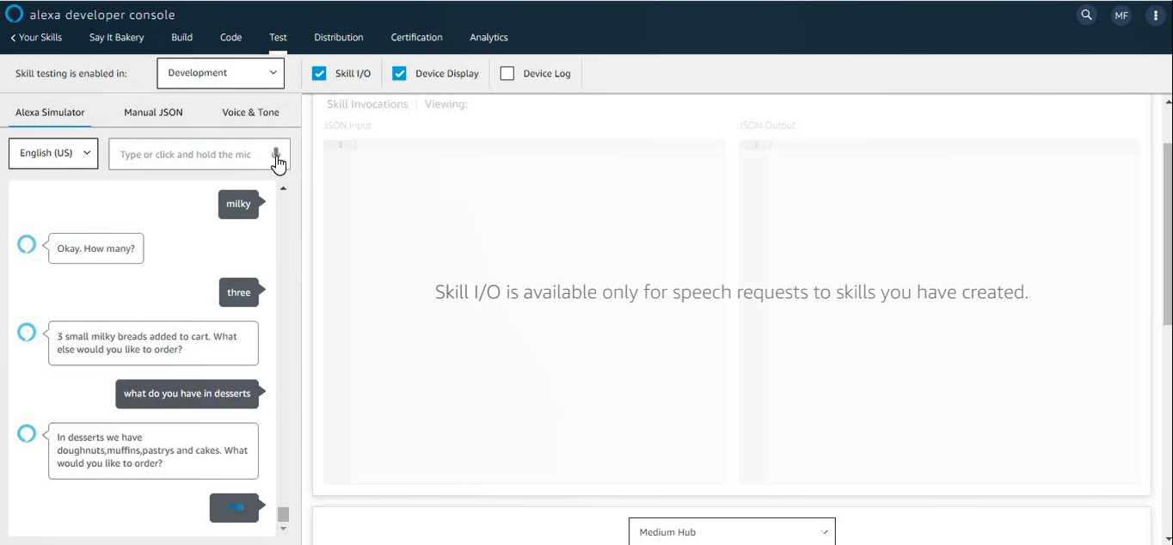Click Alexa avatar beside '3 small milky breads' reply
This screenshot has width=1173, height=545.
pyautogui.click(x=27, y=332)
